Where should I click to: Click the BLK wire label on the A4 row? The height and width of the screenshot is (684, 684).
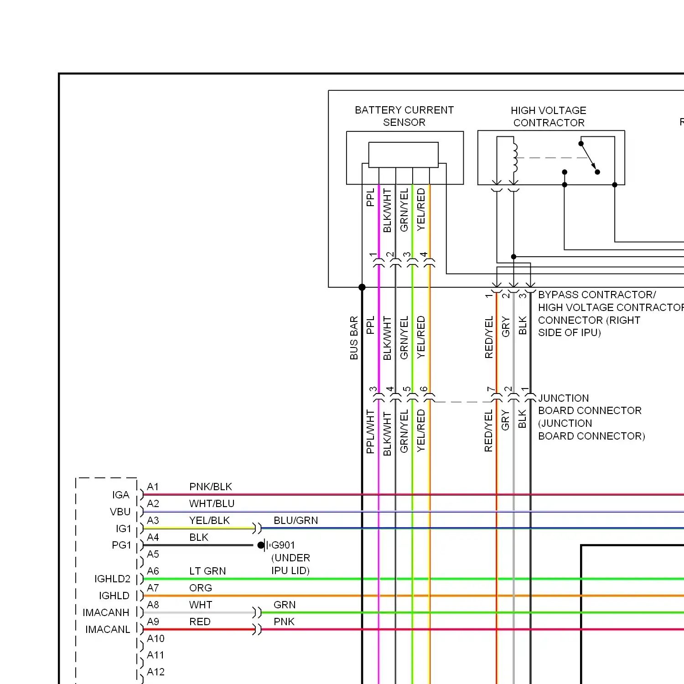[x=199, y=537]
